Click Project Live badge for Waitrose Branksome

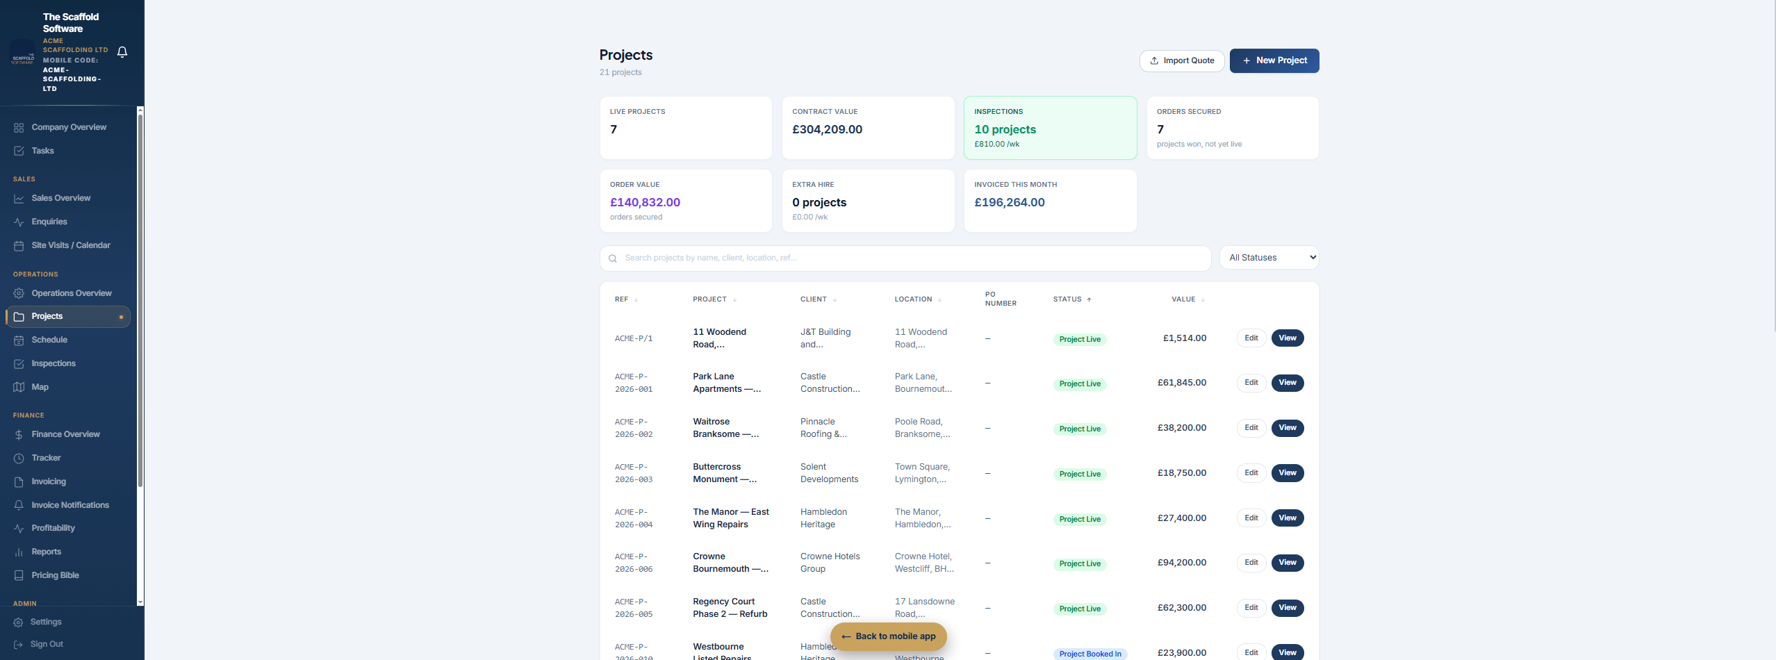(x=1080, y=429)
